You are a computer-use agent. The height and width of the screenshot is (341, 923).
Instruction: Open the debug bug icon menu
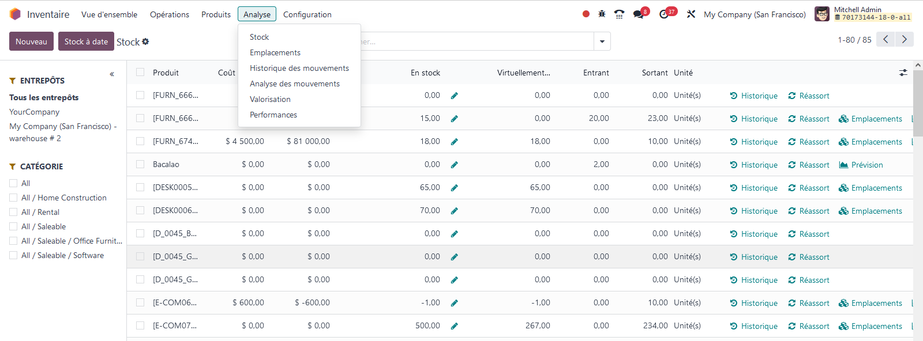coord(602,14)
